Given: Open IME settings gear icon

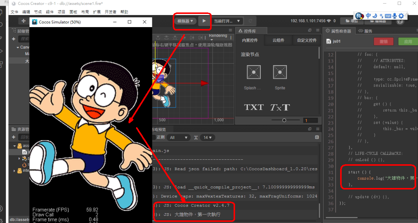Looking at the screenshot, I should tap(401, 16).
